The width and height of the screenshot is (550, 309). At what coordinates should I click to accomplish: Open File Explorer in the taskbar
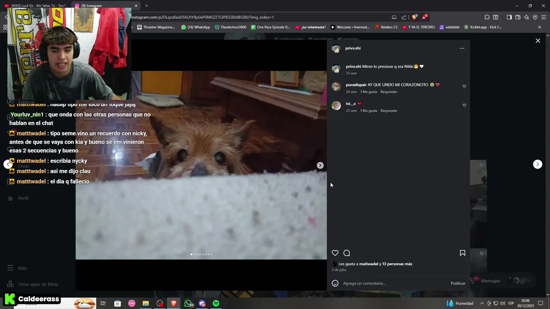tap(146, 303)
